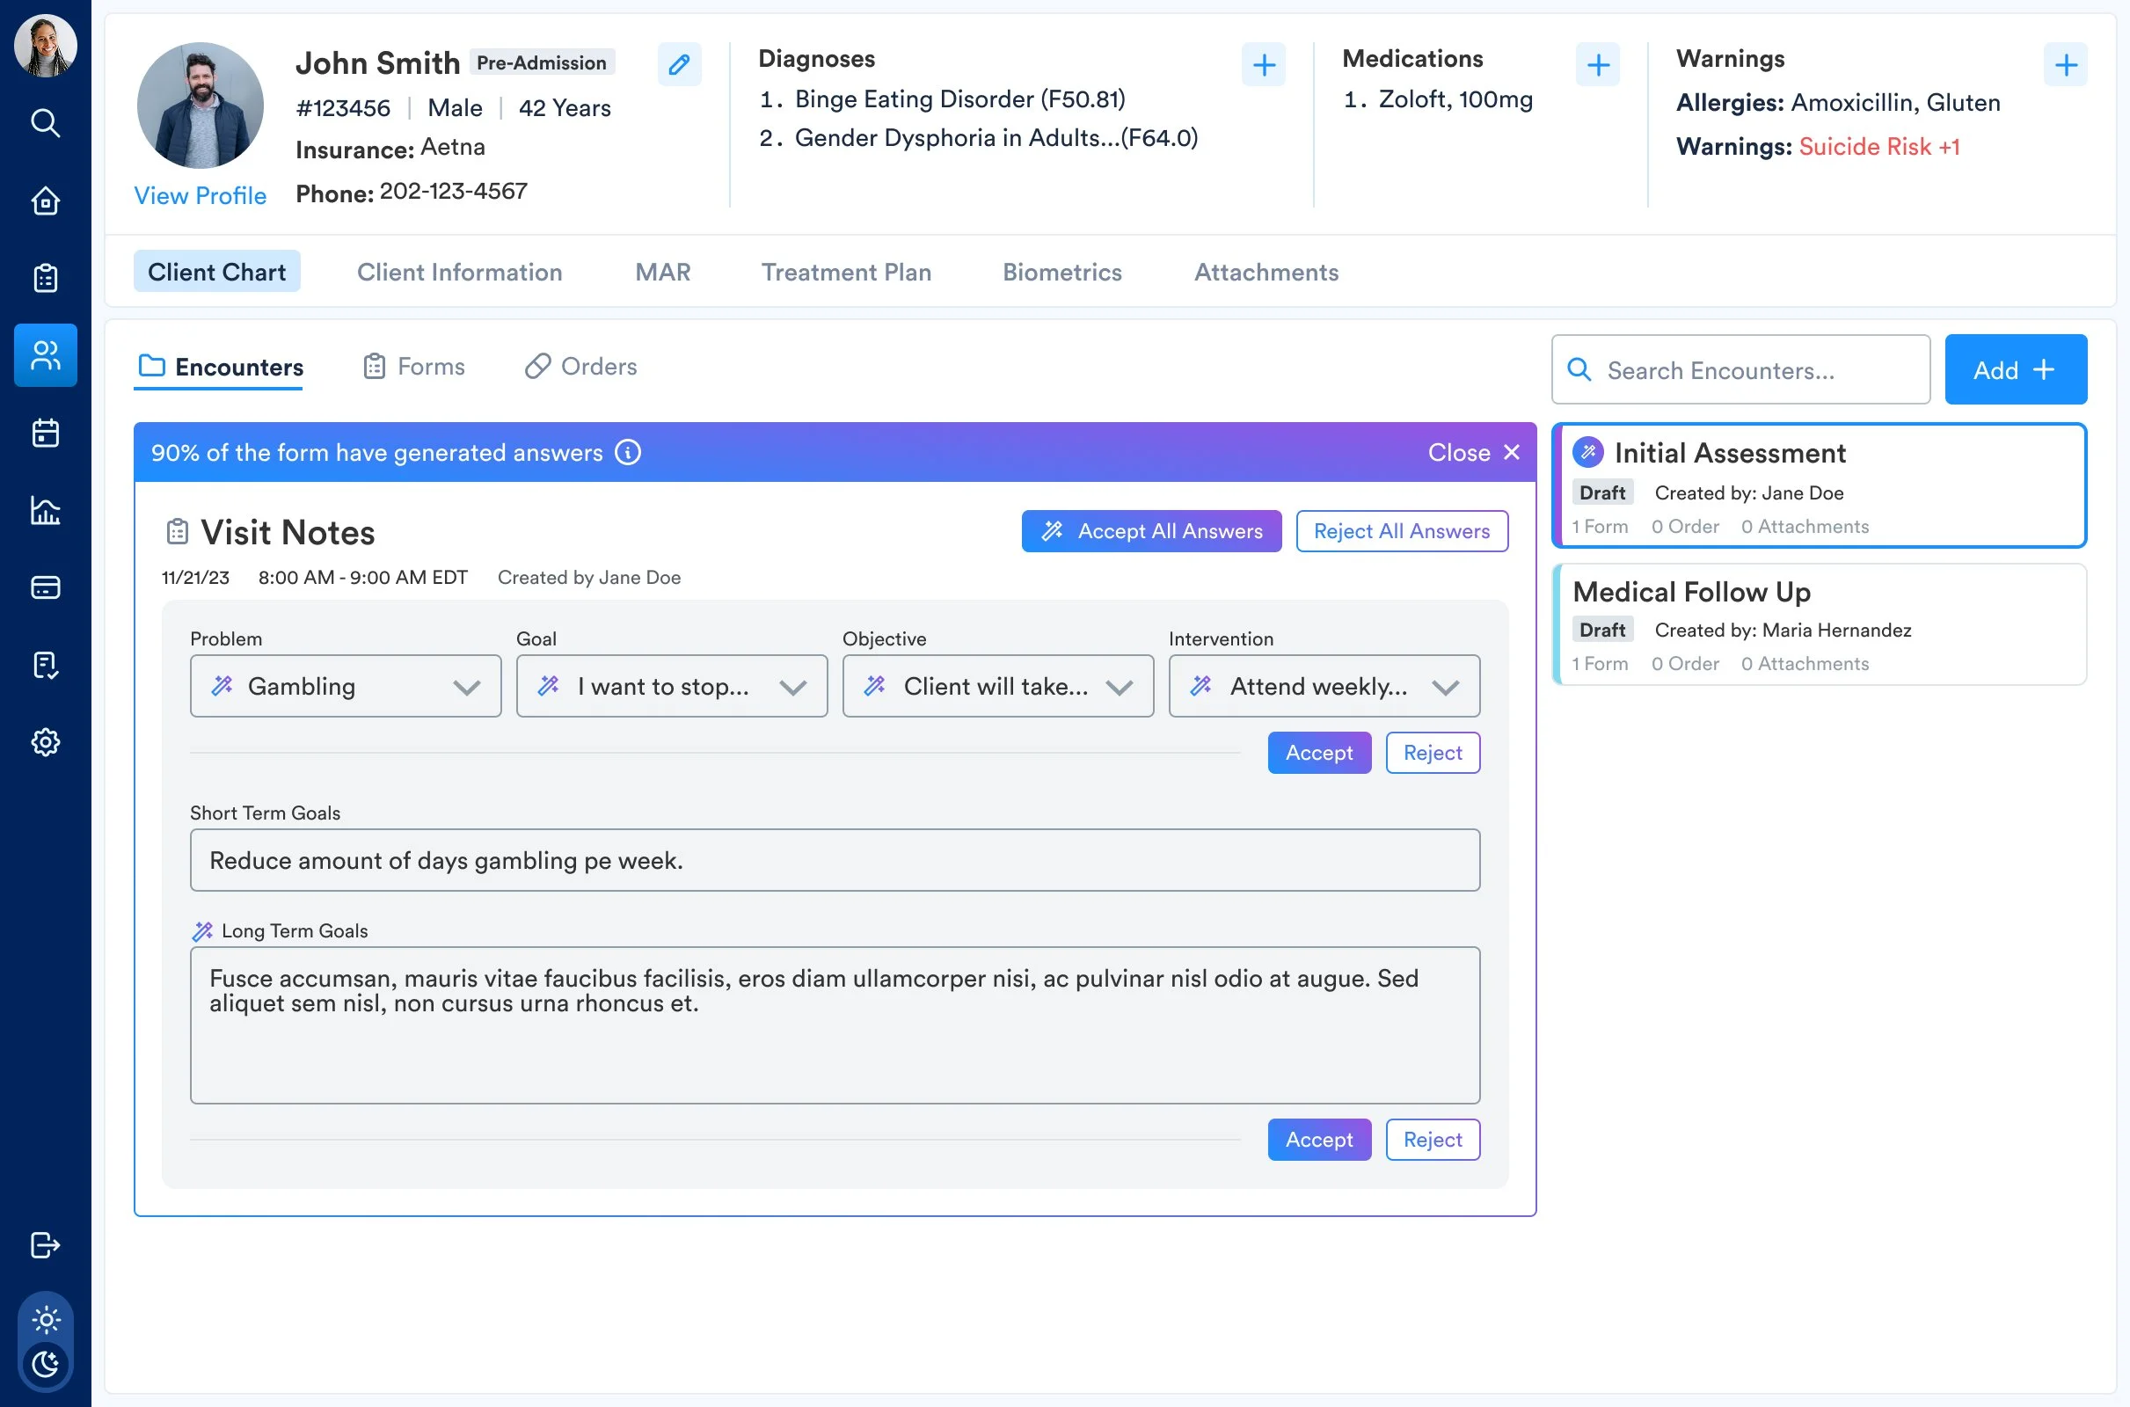Add a new diagnosis plus icon
This screenshot has height=1407, width=2130.
pos(1263,64)
